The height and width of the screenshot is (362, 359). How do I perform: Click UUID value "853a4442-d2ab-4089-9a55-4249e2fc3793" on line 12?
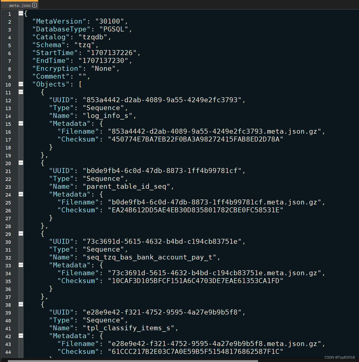click(x=162, y=100)
